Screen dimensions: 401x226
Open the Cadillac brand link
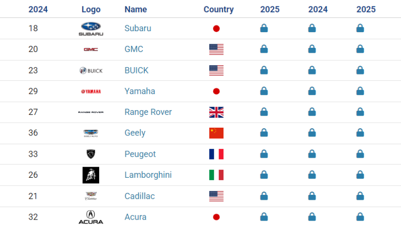coord(140,196)
